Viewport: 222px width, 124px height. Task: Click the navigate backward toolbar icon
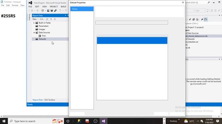(x=32, y=11)
